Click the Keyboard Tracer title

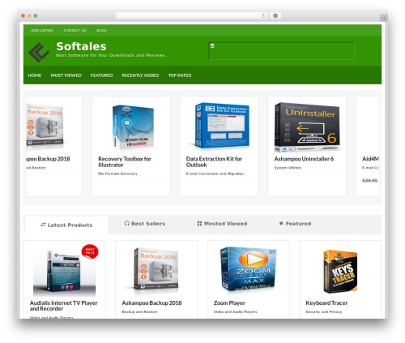tap(326, 303)
